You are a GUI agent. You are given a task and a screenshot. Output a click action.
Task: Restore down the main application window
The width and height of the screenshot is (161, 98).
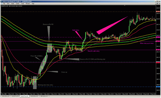coord(157,2)
